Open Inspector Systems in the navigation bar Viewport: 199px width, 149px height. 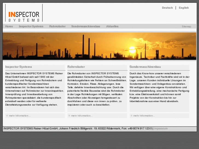click(31, 26)
